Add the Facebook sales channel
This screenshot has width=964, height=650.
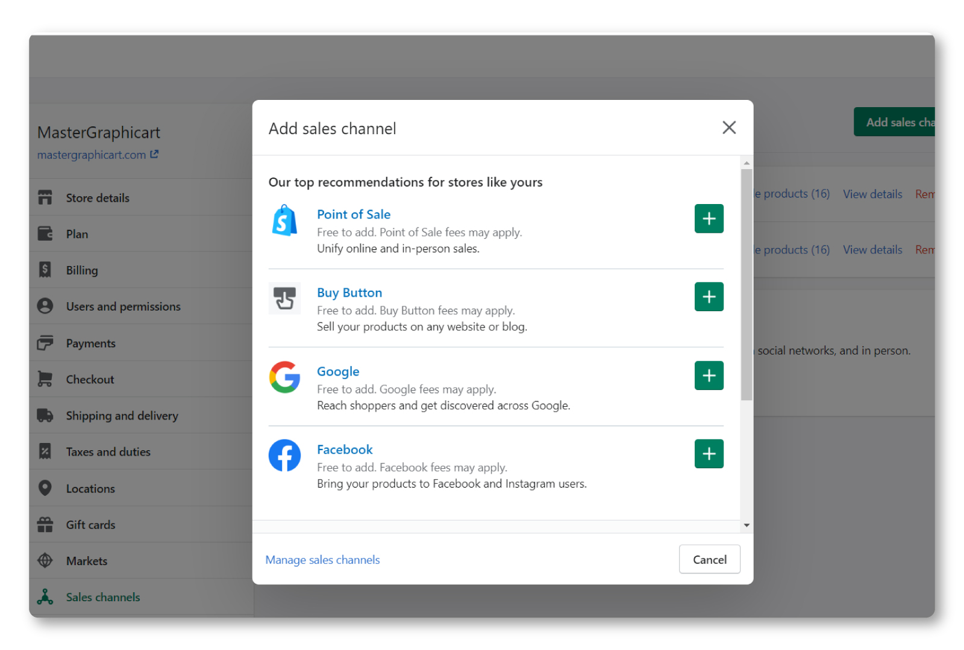pos(709,454)
